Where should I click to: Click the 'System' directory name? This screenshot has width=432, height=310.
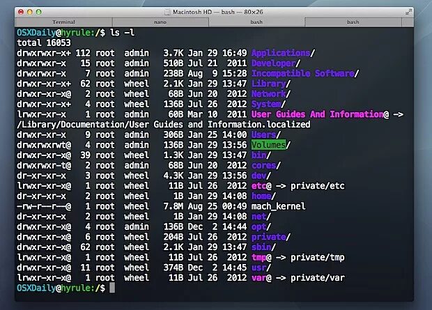tap(266, 104)
